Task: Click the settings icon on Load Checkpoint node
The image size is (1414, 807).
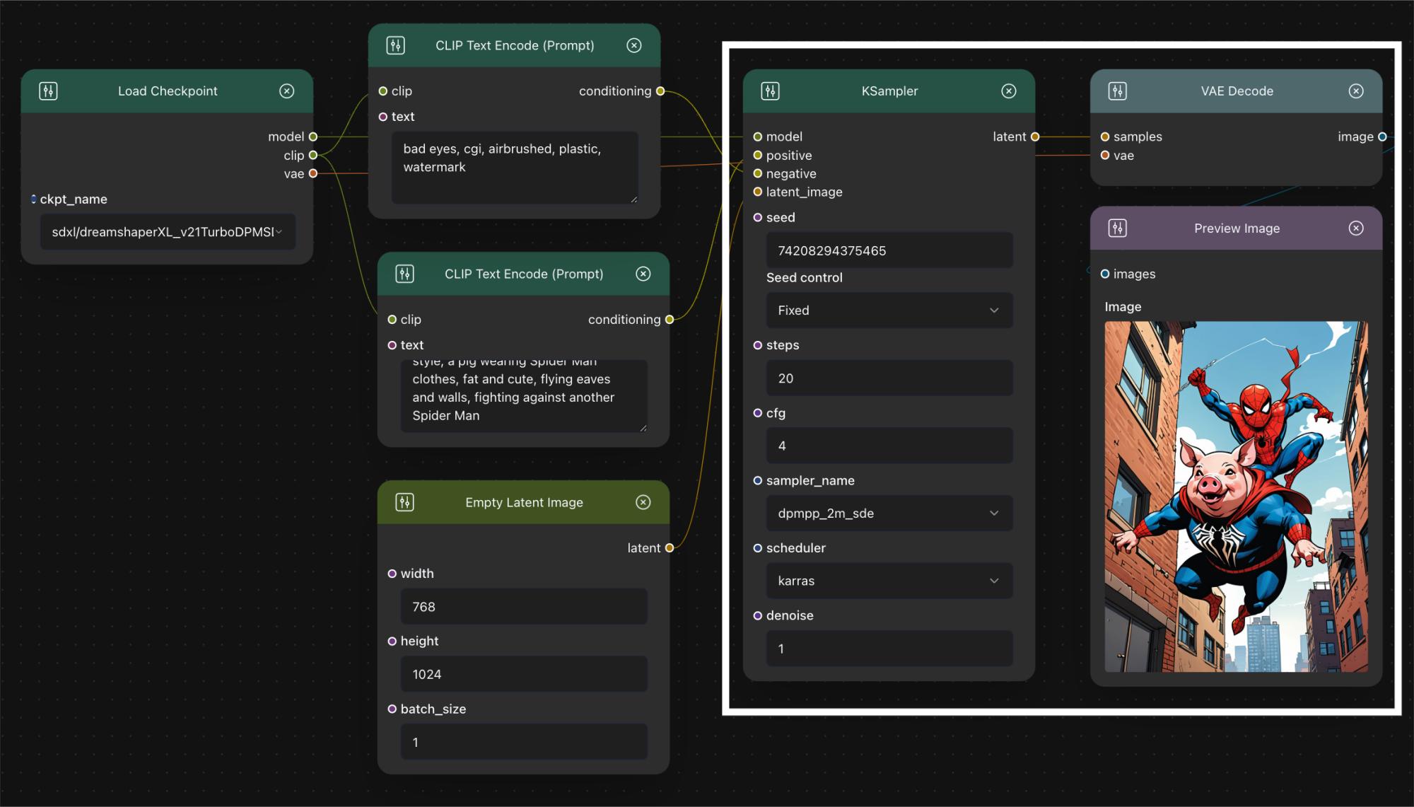Action: [x=48, y=91]
